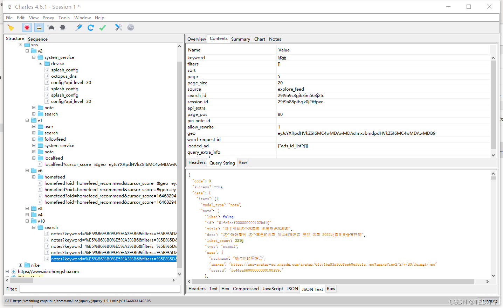Toggle breakpoints hexagon icon
This screenshot has height=308, width=503.
(x=63, y=27)
